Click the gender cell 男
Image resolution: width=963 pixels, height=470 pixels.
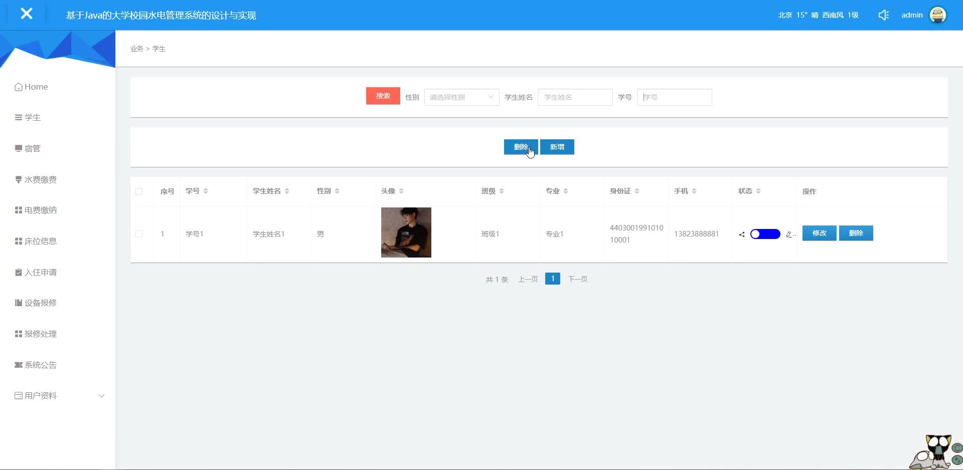point(320,234)
